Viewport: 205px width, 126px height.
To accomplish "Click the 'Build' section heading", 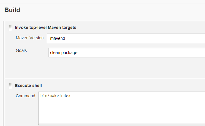I will pyautogui.click(x=12, y=10).
